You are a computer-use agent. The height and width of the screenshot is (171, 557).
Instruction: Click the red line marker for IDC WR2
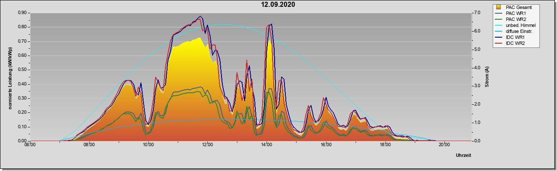[x=499, y=43]
